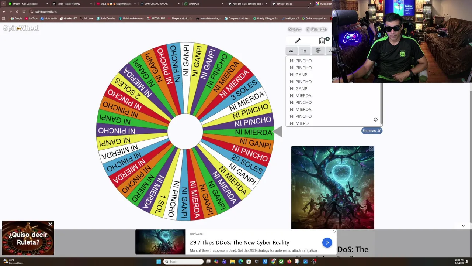The image size is (472, 266).
Task: Click the taskbar Buscar search box
Action: point(184,262)
